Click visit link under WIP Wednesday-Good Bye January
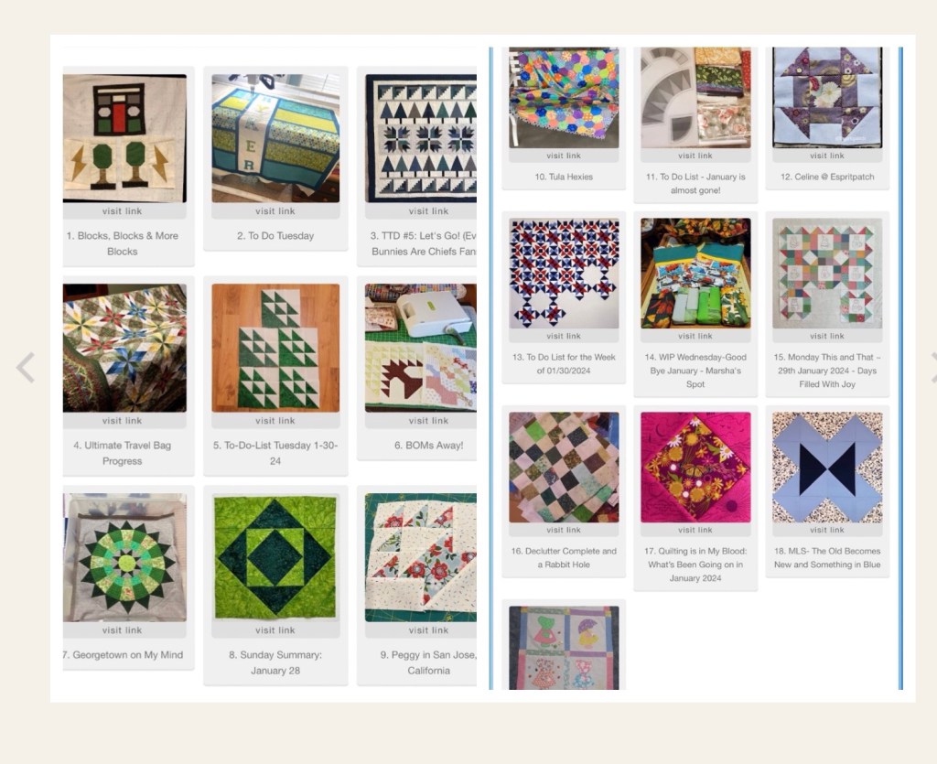The width and height of the screenshot is (937, 764). [695, 336]
